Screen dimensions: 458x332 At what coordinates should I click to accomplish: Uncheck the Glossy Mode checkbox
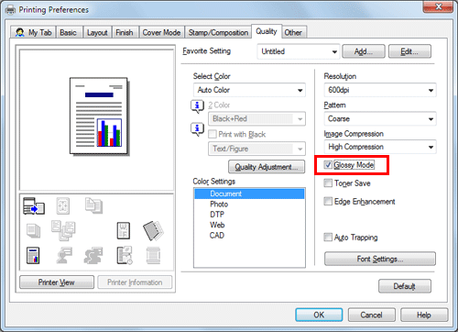[328, 165]
